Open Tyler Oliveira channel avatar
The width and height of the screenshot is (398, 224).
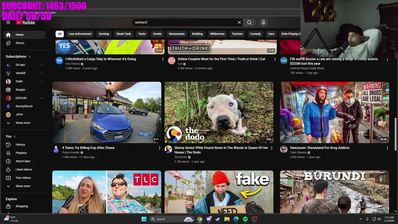point(284,150)
